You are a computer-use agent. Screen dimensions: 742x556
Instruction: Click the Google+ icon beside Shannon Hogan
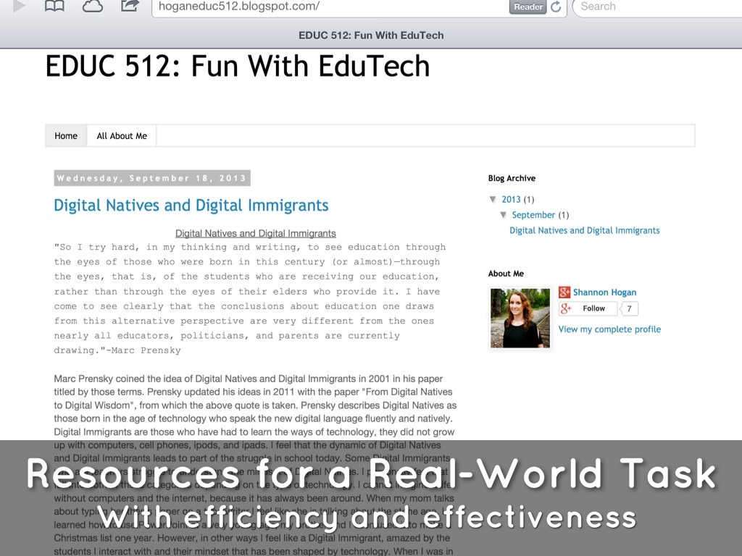[564, 292]
